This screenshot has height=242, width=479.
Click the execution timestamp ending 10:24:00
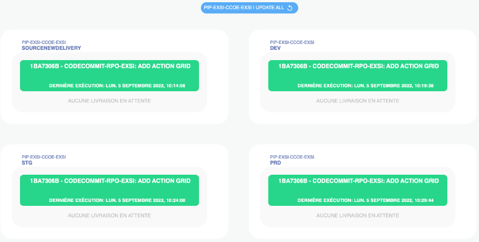[x=117, y=200]
